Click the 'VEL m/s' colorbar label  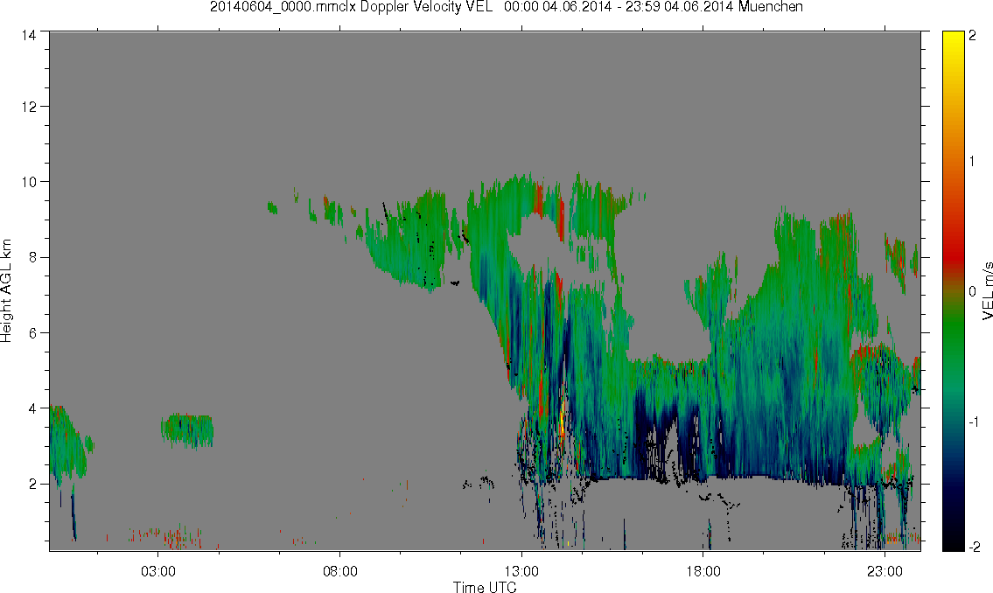[987, 291]
